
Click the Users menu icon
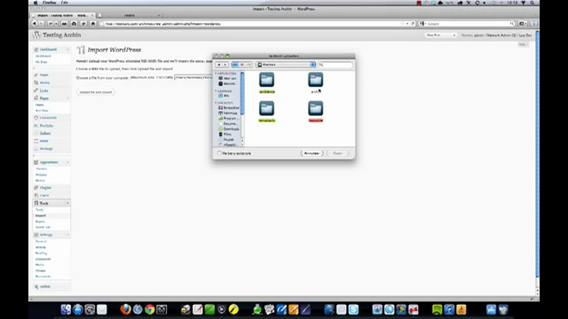pos(36,195)
